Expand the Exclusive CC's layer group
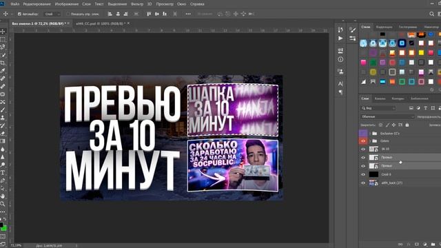Image resolution: width=441 pixels, height=248 pixels. (370, 133)
